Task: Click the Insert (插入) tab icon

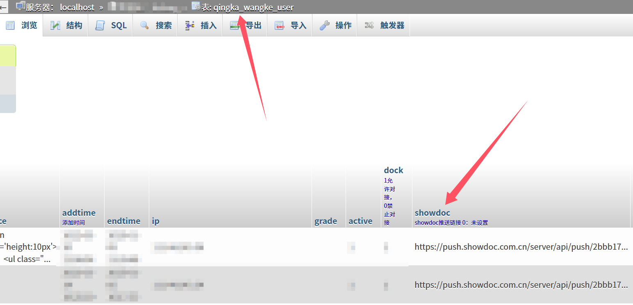Action: (x=189, y=25)
